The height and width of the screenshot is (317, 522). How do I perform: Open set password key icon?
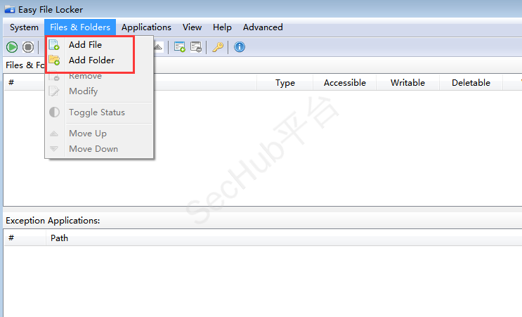(218, 47)
